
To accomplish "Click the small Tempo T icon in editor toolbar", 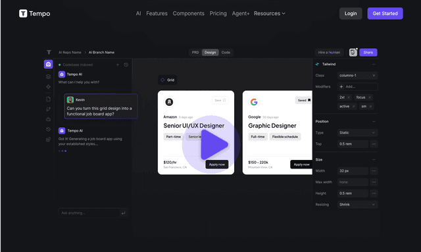I will 49,52.
